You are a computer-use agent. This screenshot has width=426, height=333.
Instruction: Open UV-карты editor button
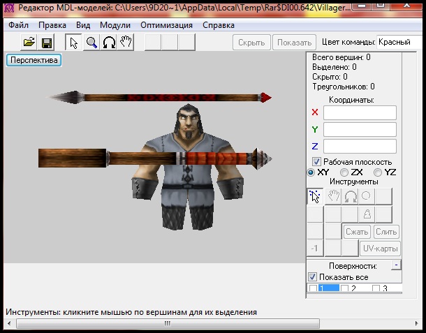pos(380,249)
